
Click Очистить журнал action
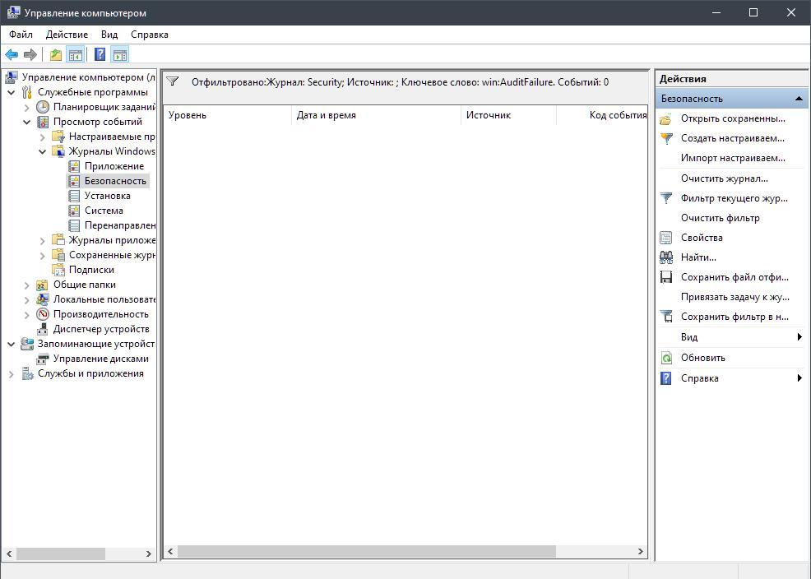[724, 178]
